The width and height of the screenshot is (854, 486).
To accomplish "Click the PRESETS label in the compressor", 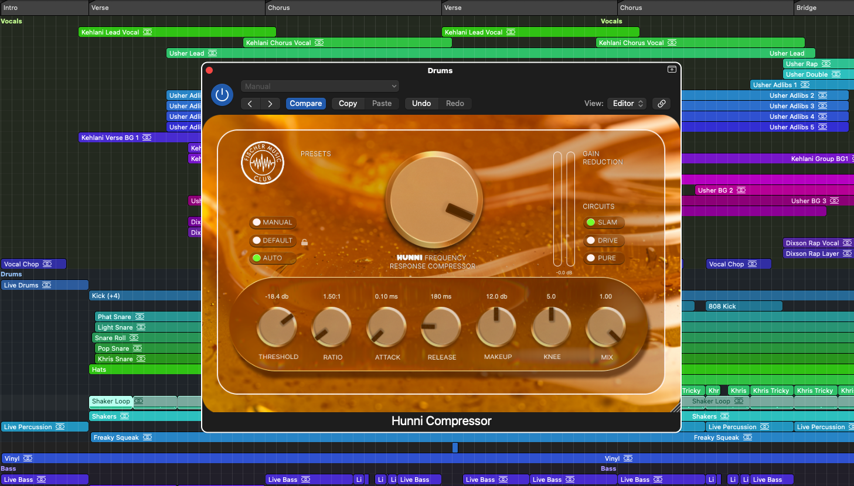I will [x=316, y=154].
